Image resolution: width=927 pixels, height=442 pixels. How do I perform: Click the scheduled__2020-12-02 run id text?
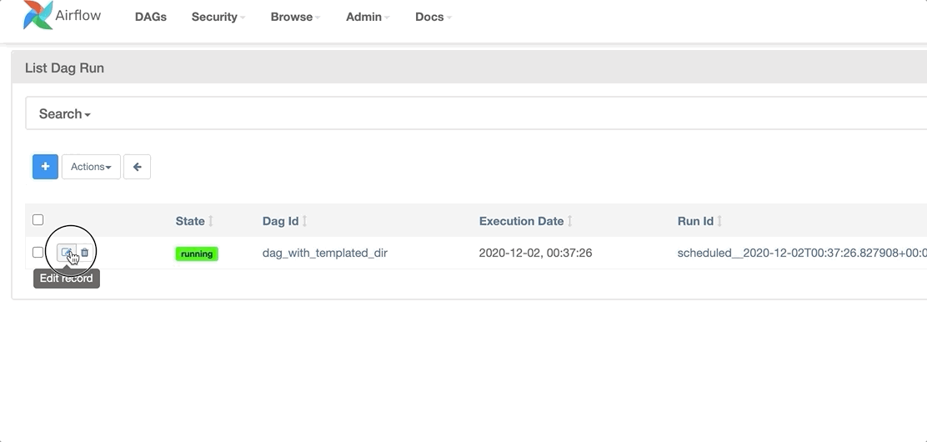click(802, 254)
